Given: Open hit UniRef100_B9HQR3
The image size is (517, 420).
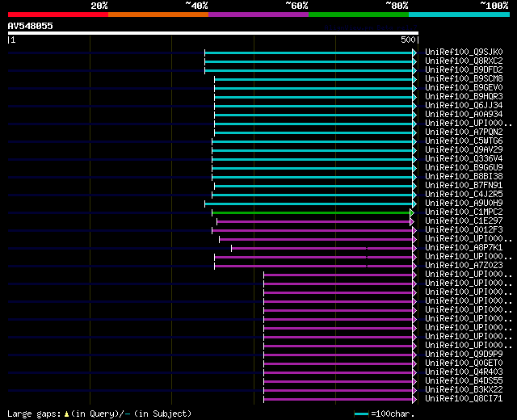Looking at the screenshot, I should point(464,97).
